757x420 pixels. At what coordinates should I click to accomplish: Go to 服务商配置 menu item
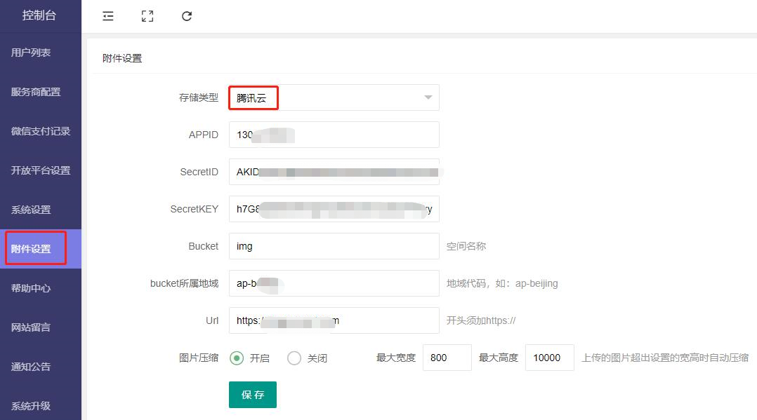[36, 92]
